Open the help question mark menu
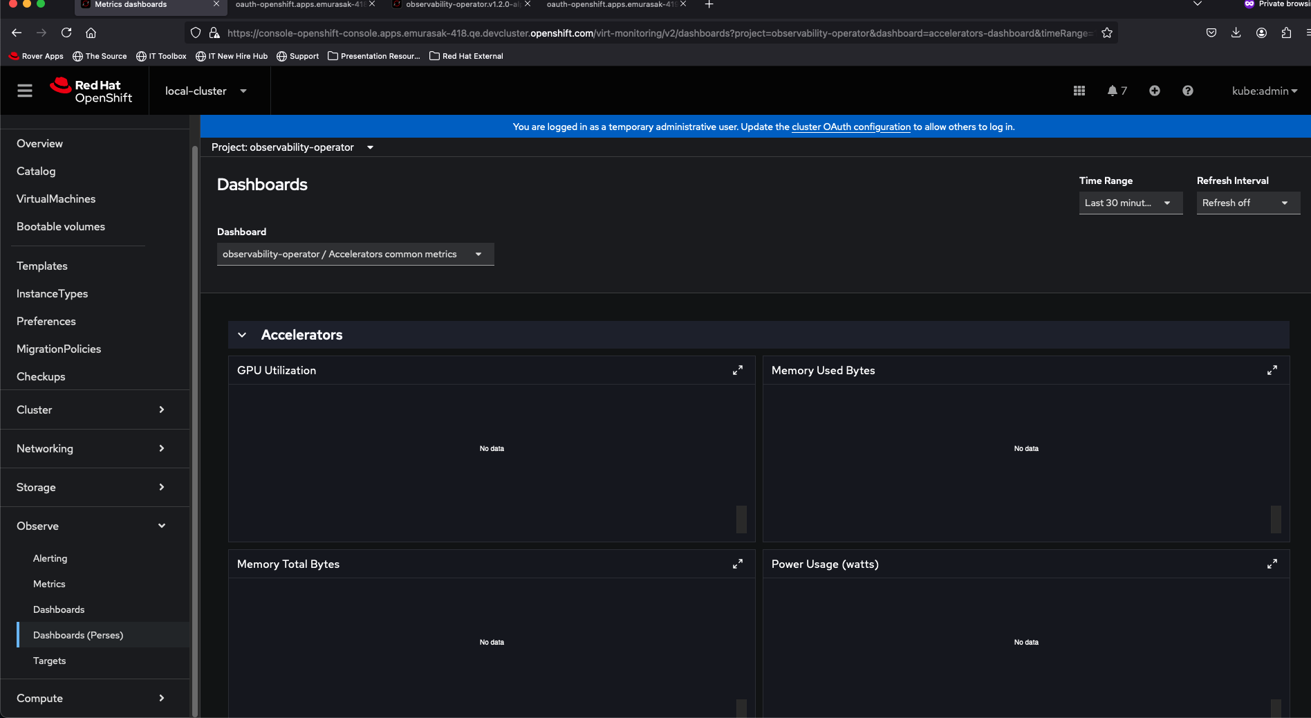This screenshot has height=718, width=1311. 1187,91
